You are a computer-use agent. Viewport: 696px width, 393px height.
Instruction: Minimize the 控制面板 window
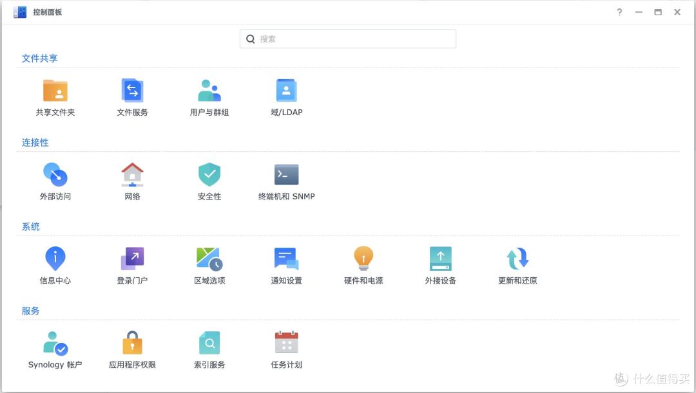tap(639, 12)
